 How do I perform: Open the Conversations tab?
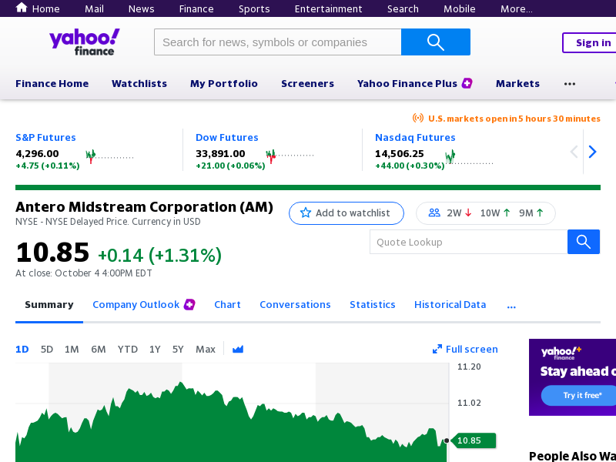295,305
